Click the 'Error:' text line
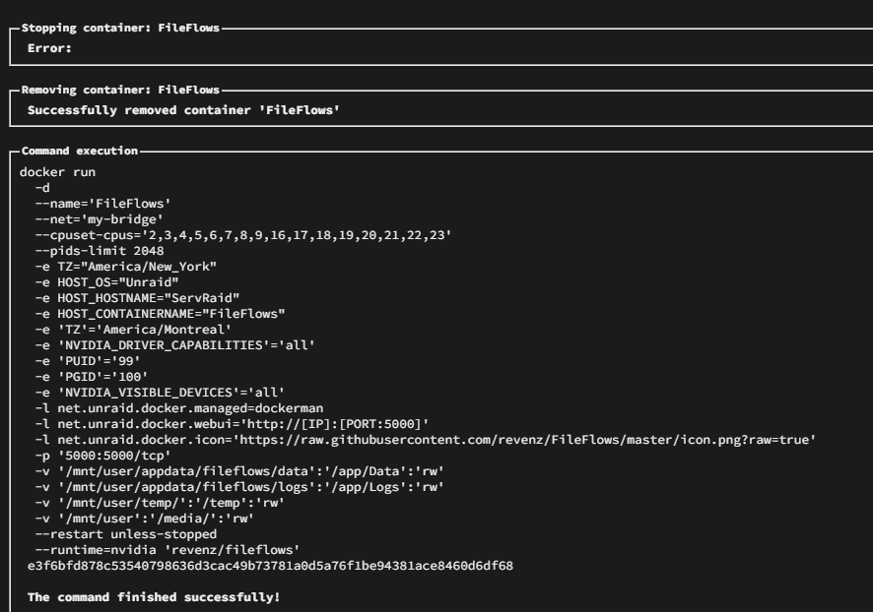 (49, 48)
